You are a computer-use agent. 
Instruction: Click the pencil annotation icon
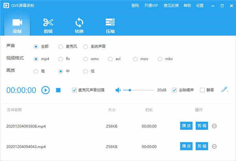click(224, 89)
